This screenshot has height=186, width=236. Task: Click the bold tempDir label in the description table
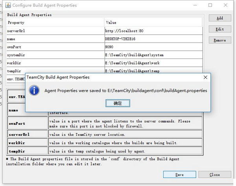point(17,151)
